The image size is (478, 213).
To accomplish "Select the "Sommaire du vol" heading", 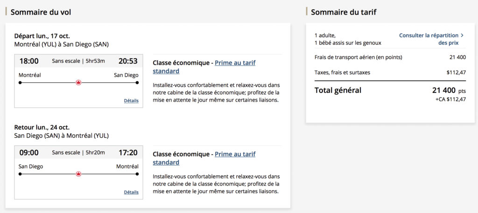I will click(41, 12).
